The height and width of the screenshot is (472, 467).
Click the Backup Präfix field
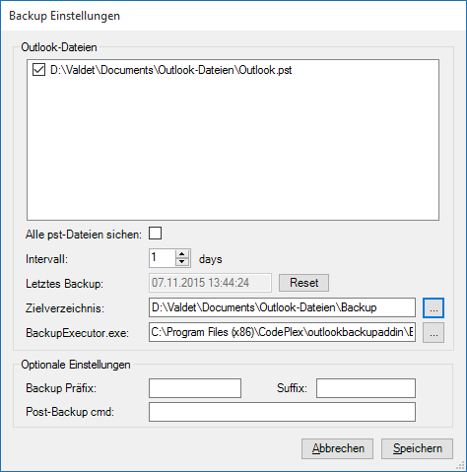(x=195, y=388)
